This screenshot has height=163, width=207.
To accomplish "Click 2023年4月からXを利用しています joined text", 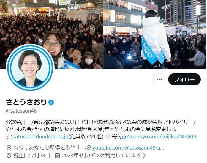I will click(x=102, y=156).
